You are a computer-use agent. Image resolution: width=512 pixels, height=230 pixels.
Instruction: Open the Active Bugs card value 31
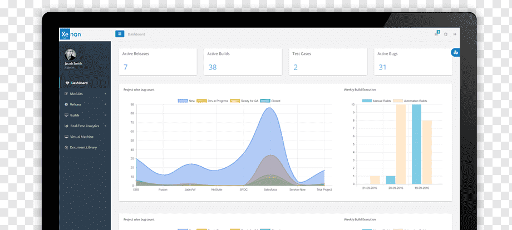click(x=382, y=67)
